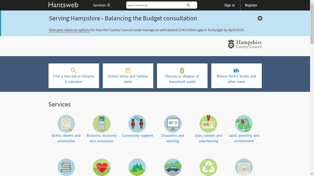The height and width of the screenshot is (176, 314).
Task: Open the Services menu
Action: (101, 5)
